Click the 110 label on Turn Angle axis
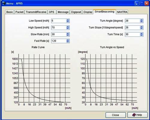 click(82, 64)
